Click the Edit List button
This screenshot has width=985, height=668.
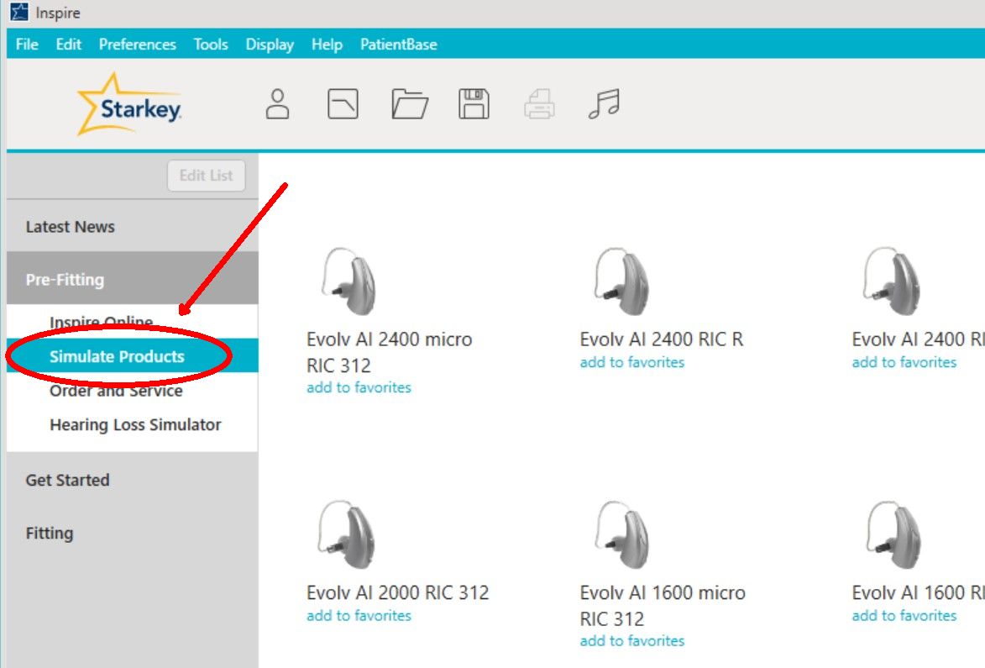pos(206,176)
